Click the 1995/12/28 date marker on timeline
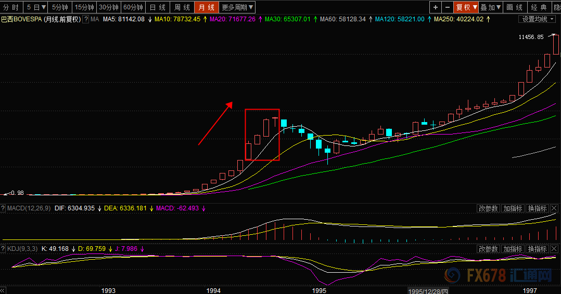This screenshot has width=561, height=294. click(428, 291)
